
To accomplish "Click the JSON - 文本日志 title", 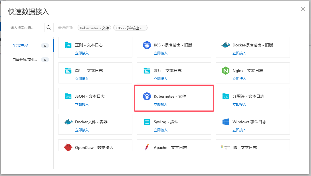I will pyautogui.click(x=90, y=96).
